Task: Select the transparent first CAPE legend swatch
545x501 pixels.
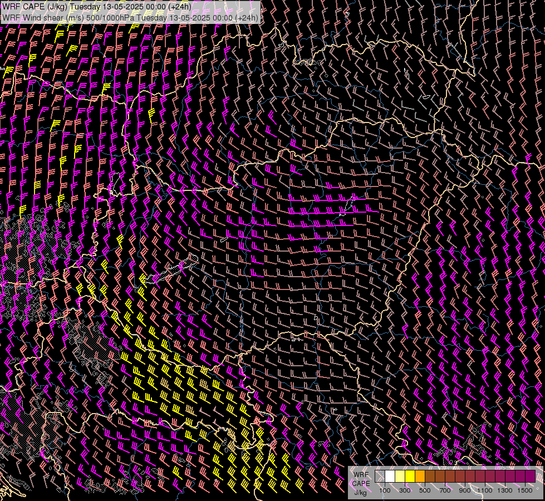Action: (x=380, y=476)
